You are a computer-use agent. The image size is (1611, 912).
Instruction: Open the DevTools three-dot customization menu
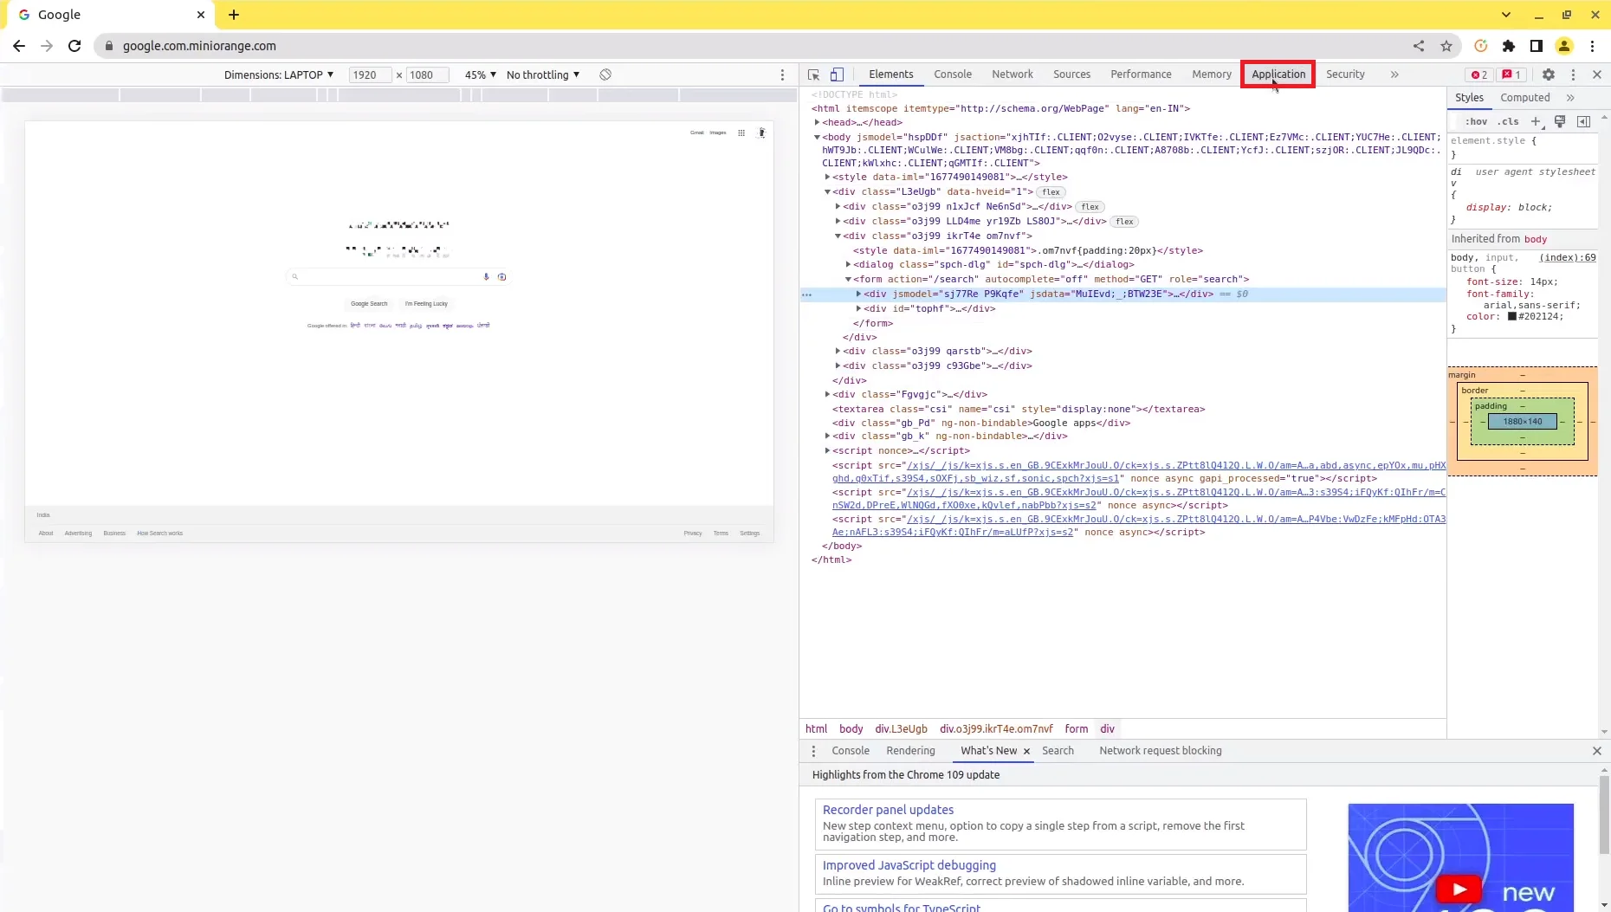1573,75
